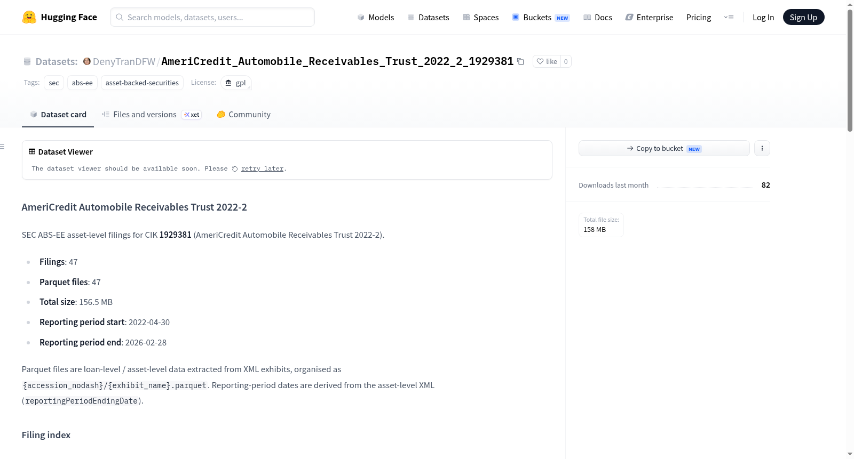
Task: Open the Models page
Action: pos(376,17)
